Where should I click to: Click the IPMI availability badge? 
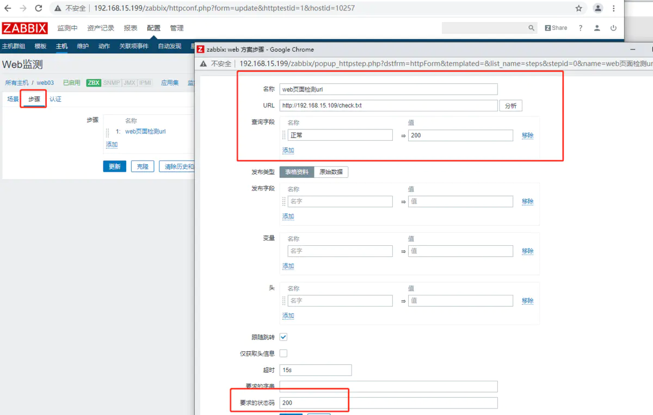pyautogui.click(x=145, y=83)
